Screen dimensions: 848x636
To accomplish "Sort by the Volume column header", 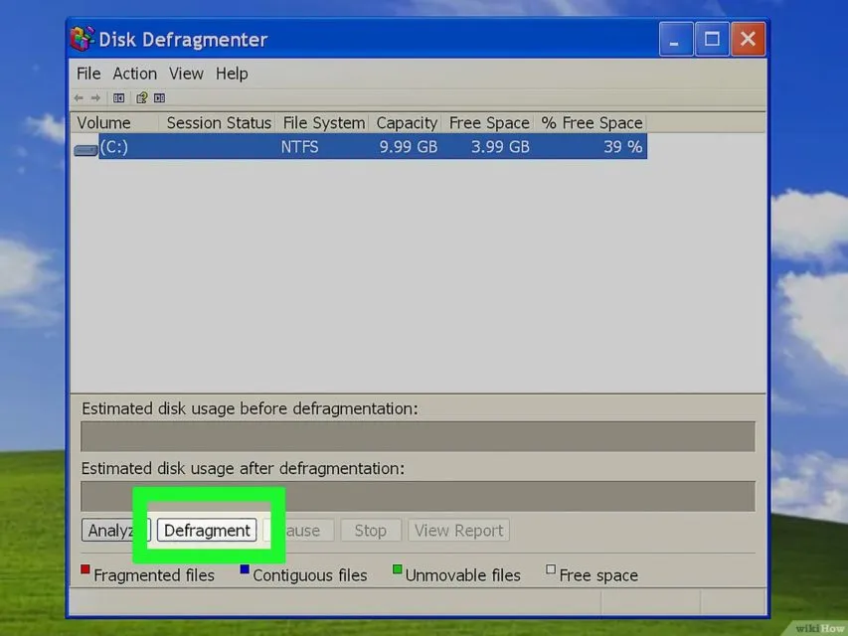I will [115, 123].
